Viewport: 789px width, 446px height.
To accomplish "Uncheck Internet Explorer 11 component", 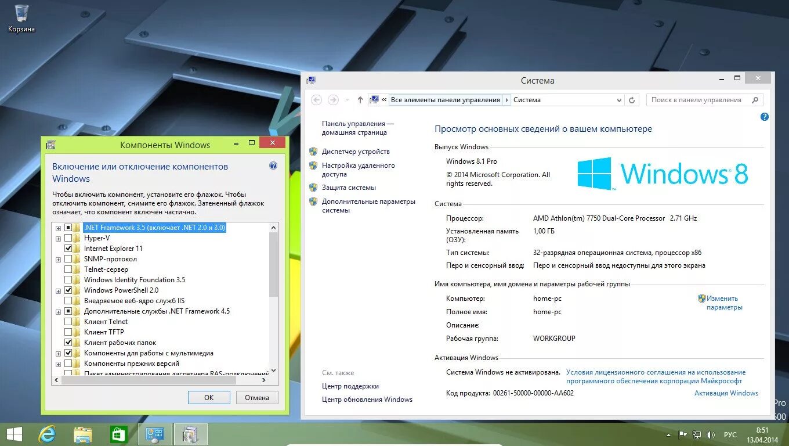I will click(68, 249).
